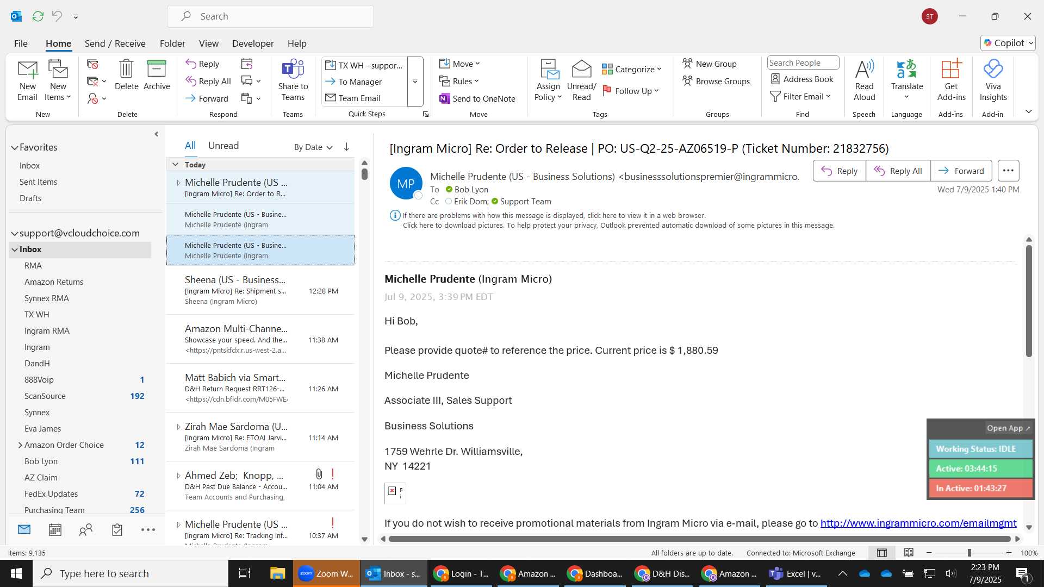Open the Follow Up dropdown
Screen dimensions: 1044x587
tap(631, 91)
